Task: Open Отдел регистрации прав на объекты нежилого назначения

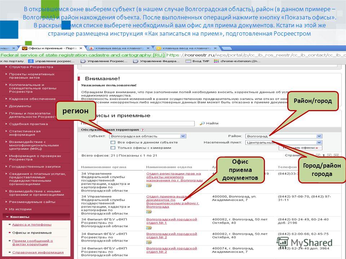Action: click(174, 177)
